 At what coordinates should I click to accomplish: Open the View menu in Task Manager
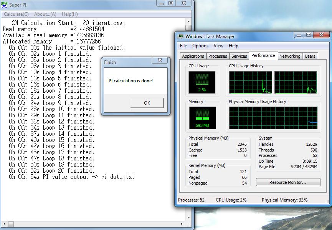pyautogui.click(x=218, y=46)
